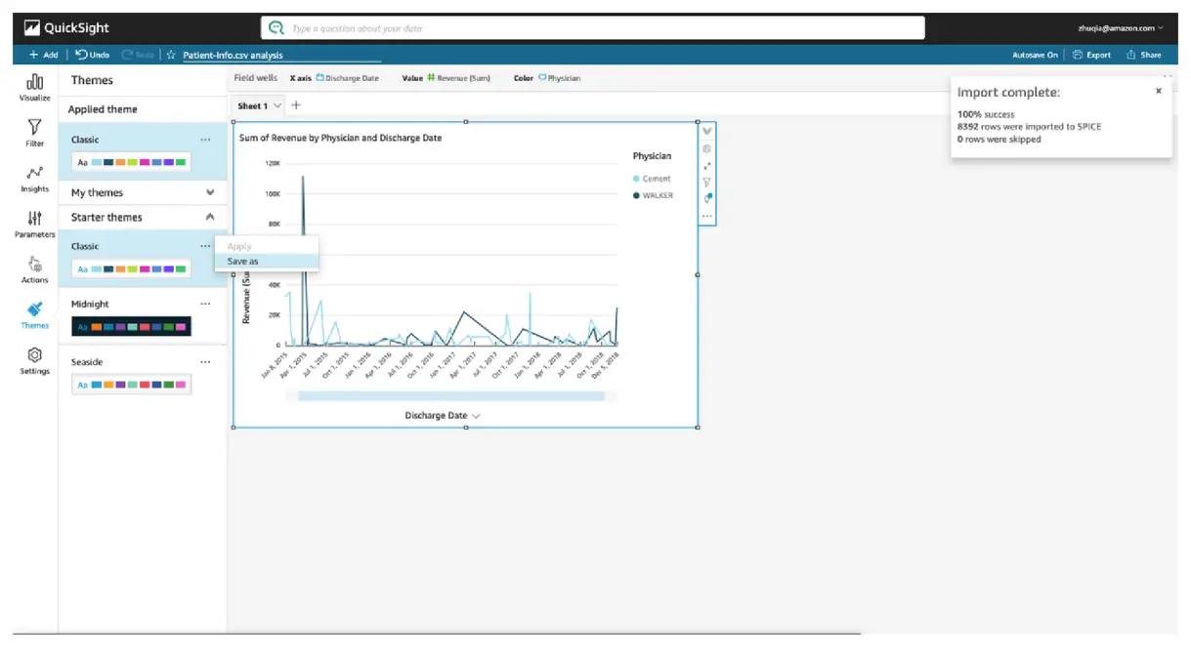Open the Sheet 1 tab dropdown arrow

pos(277,105)
